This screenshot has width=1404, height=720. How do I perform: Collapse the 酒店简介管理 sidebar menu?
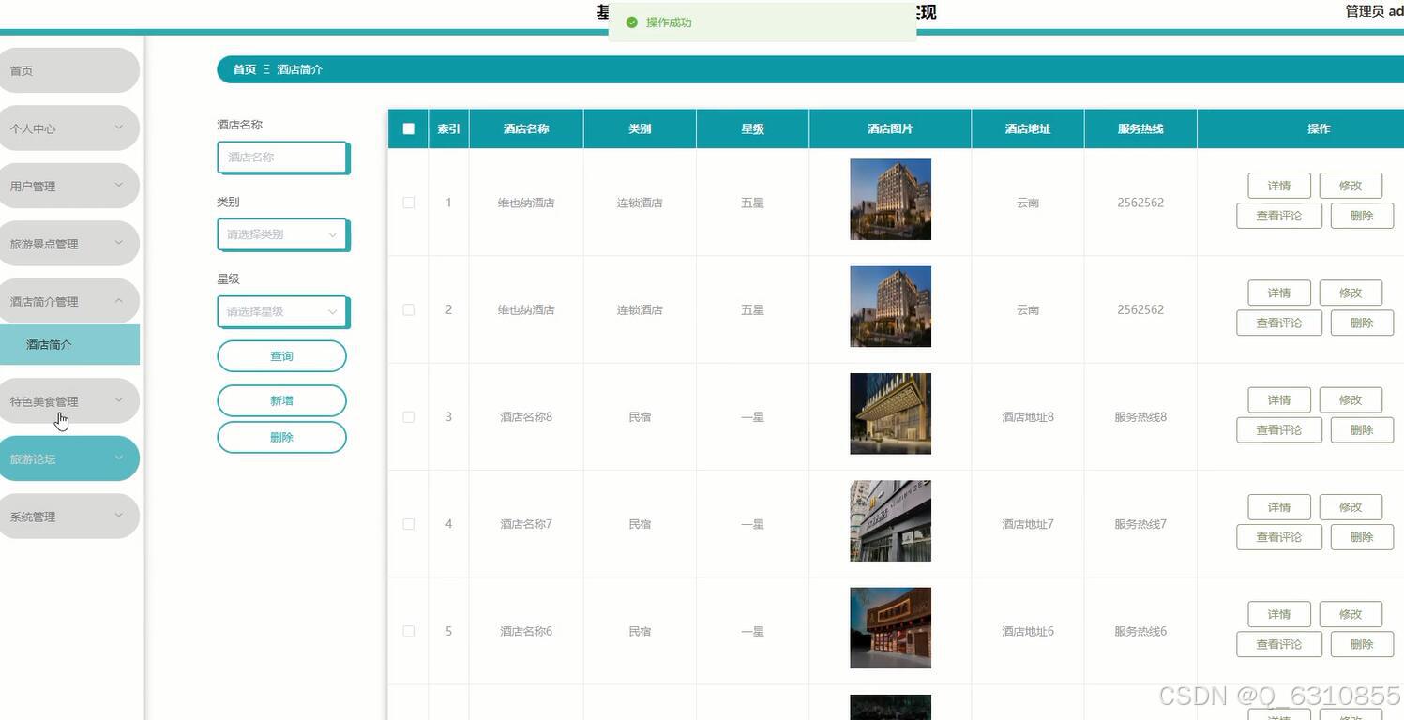(x=68, y=301)
